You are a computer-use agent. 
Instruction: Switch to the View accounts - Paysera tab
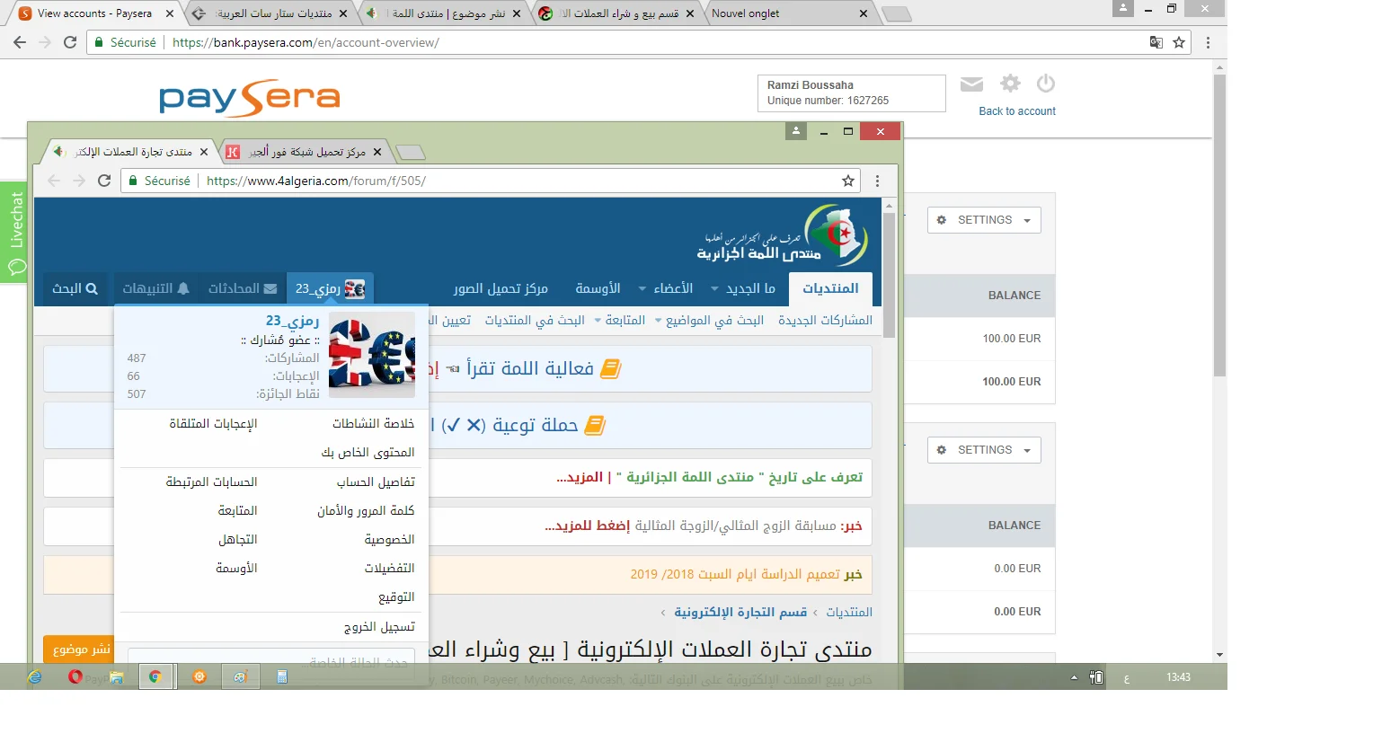(x=94, y=13)
